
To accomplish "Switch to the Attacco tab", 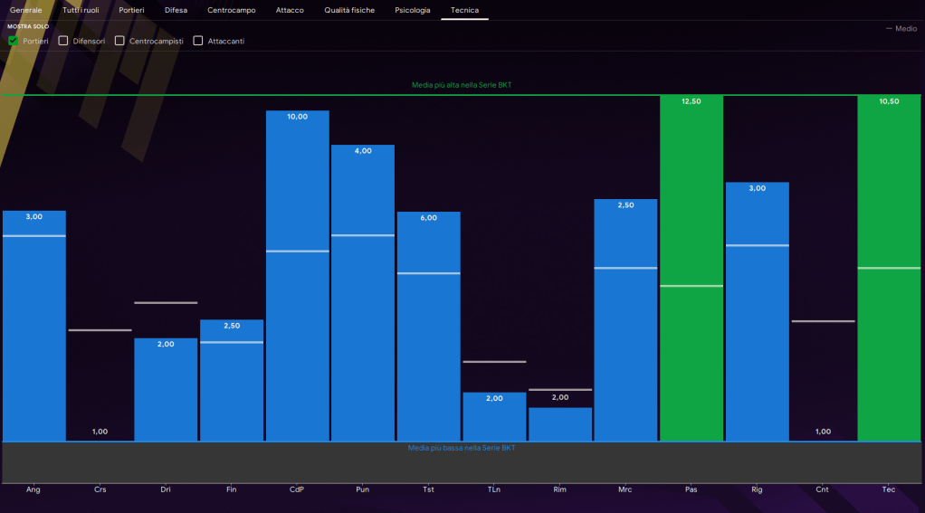I will point(290,10).
